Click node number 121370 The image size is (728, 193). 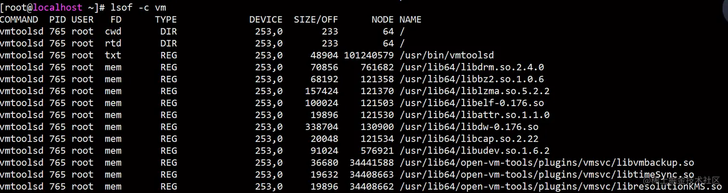click(x=377, y=91)
